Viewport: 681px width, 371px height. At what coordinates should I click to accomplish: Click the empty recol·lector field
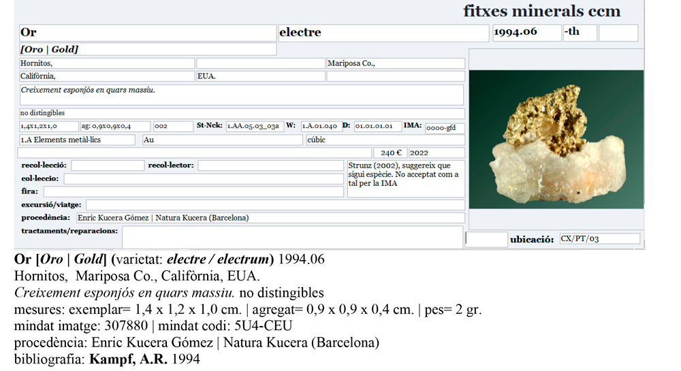click(x=270, y=165)
